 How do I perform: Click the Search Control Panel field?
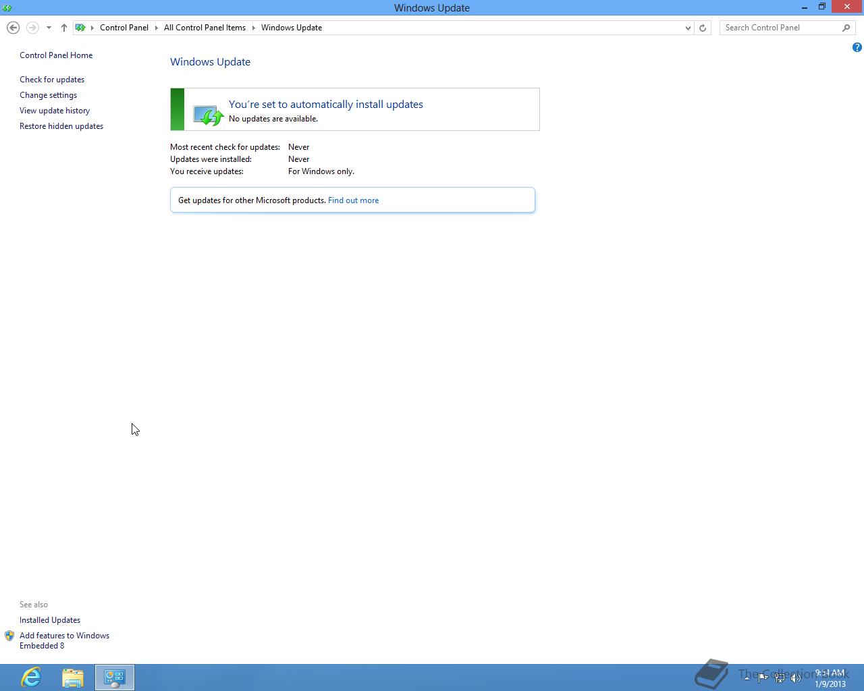[x=780, y=28]
